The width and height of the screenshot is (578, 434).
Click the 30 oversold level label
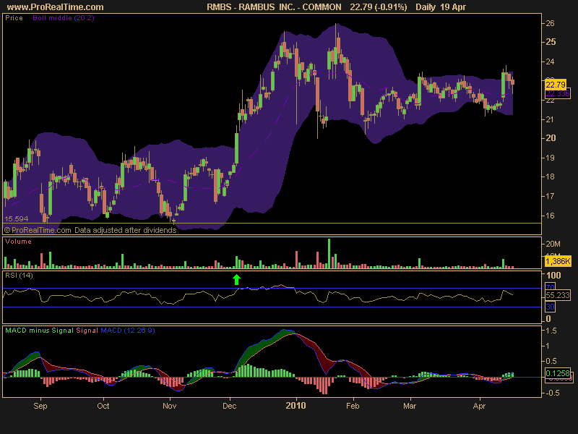(x=550, y=307)
